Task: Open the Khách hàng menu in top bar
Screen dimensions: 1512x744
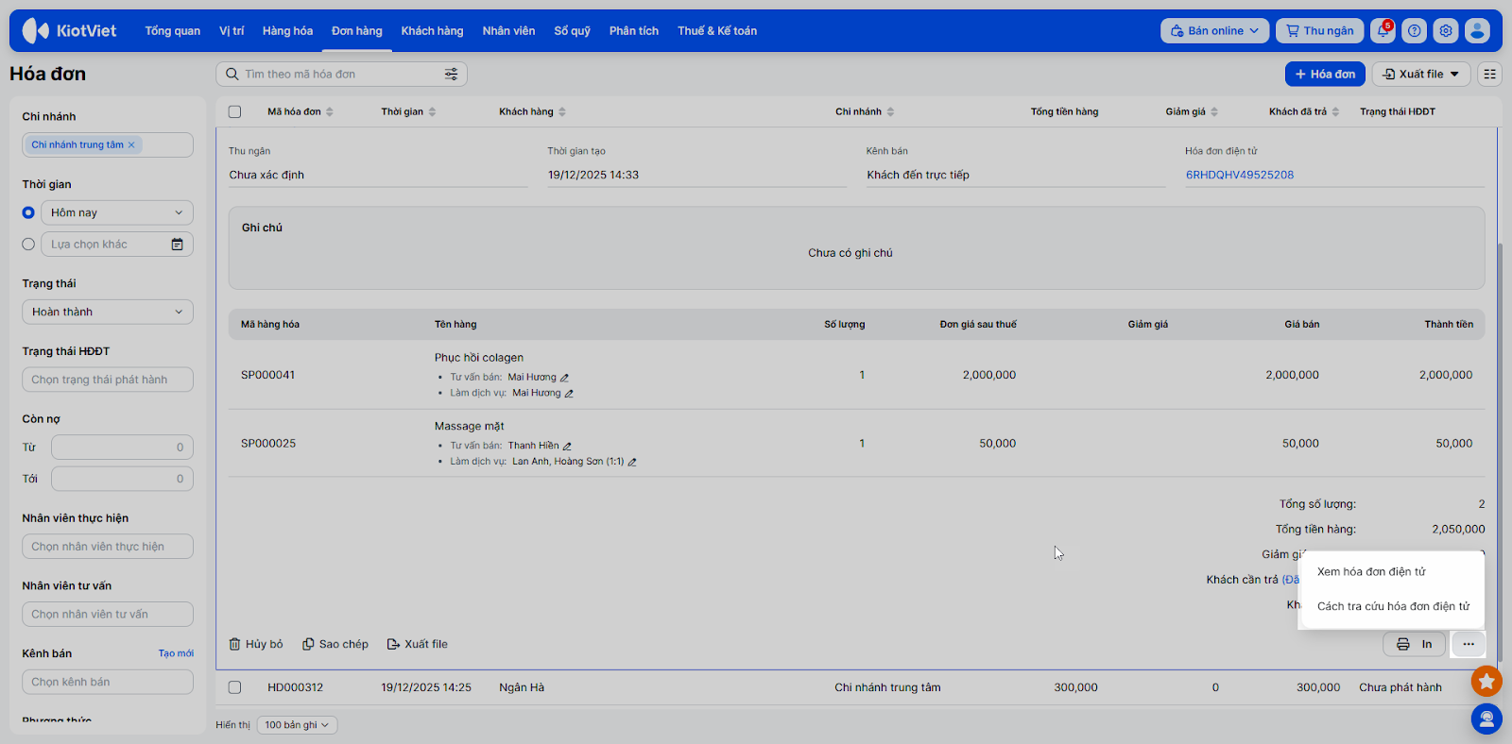Action: [433, 31]
